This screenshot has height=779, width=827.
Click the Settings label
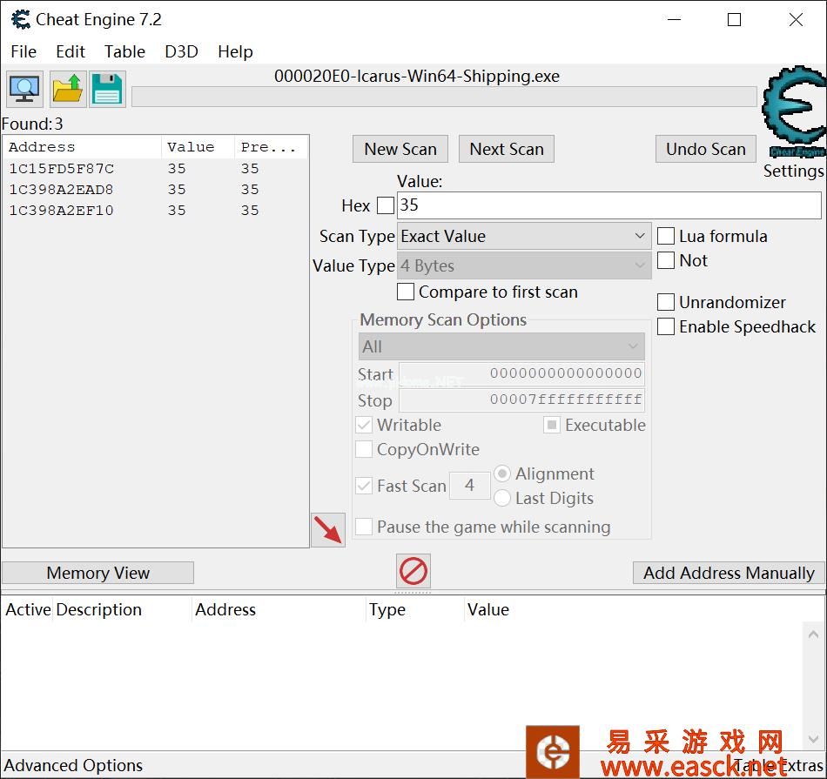tap(793, 171)
